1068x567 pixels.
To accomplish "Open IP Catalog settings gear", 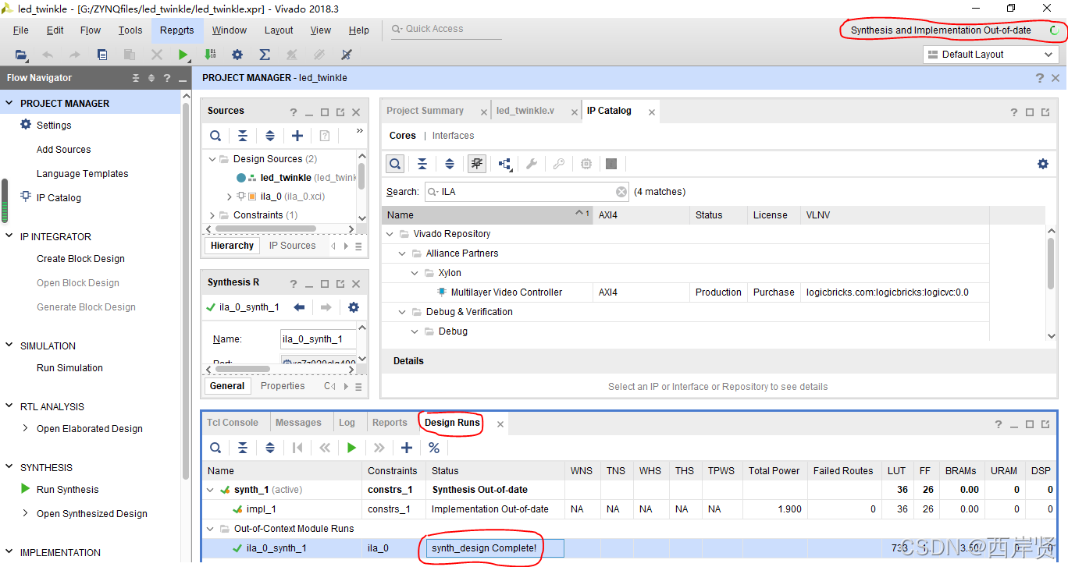I will (x=1043, y=164).
